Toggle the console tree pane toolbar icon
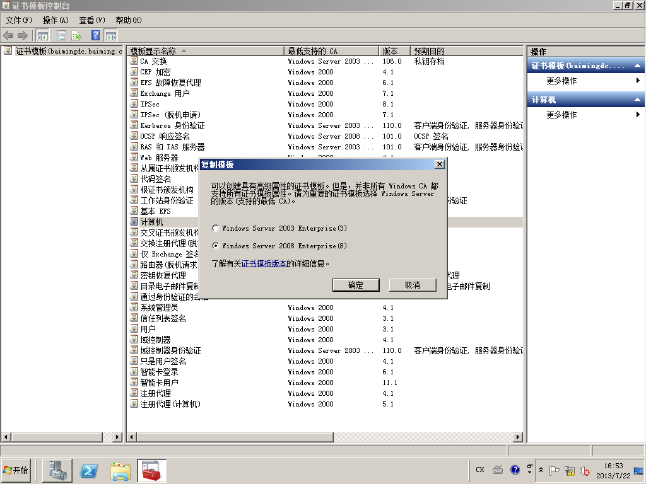The height and width of the screenshot is (484, 646). tap(42, 36)
